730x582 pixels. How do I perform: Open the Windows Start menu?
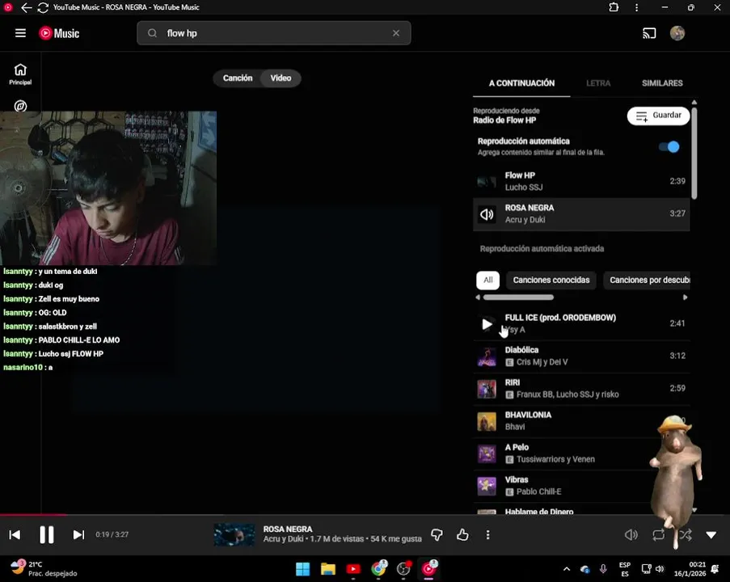(x=302, y=568)
